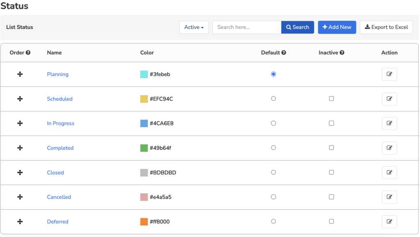
Task: Open the Planning status link
Action: pos(57,74)
